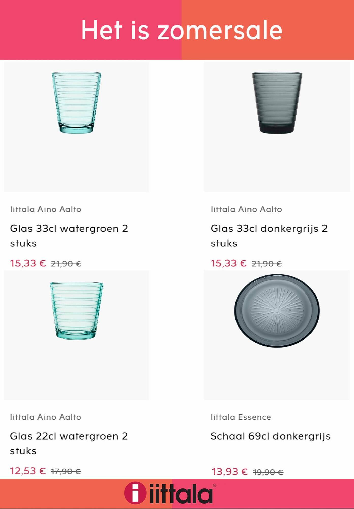Click 'Iittala Aino Aalto' label above 22cl glass

pos(46,417)
